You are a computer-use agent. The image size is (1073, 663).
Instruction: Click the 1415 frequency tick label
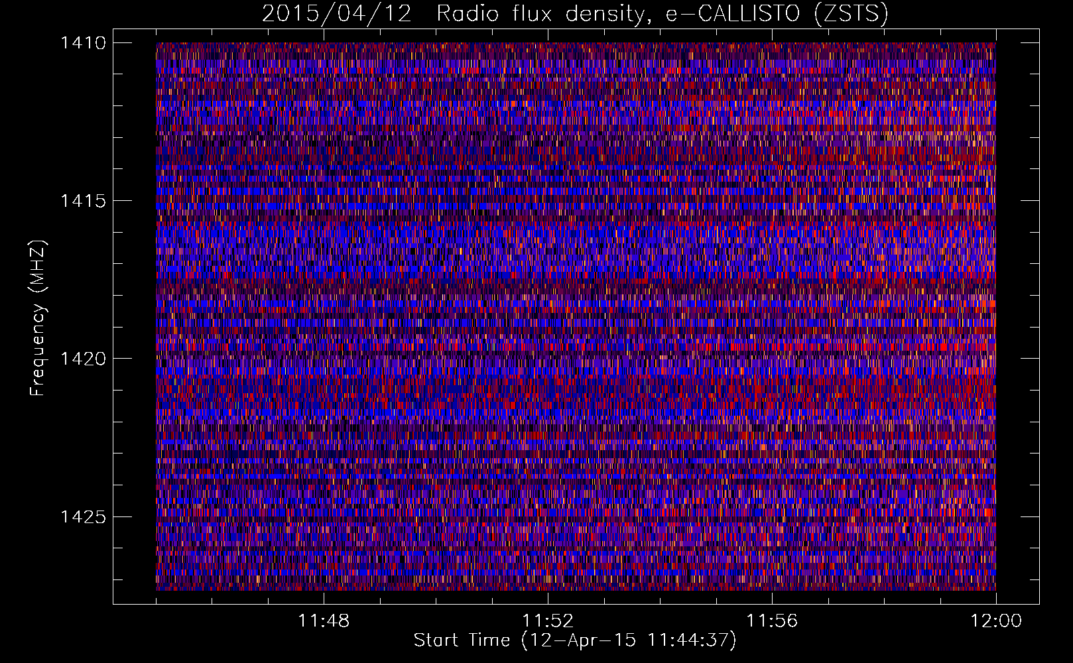coord(83,201)
